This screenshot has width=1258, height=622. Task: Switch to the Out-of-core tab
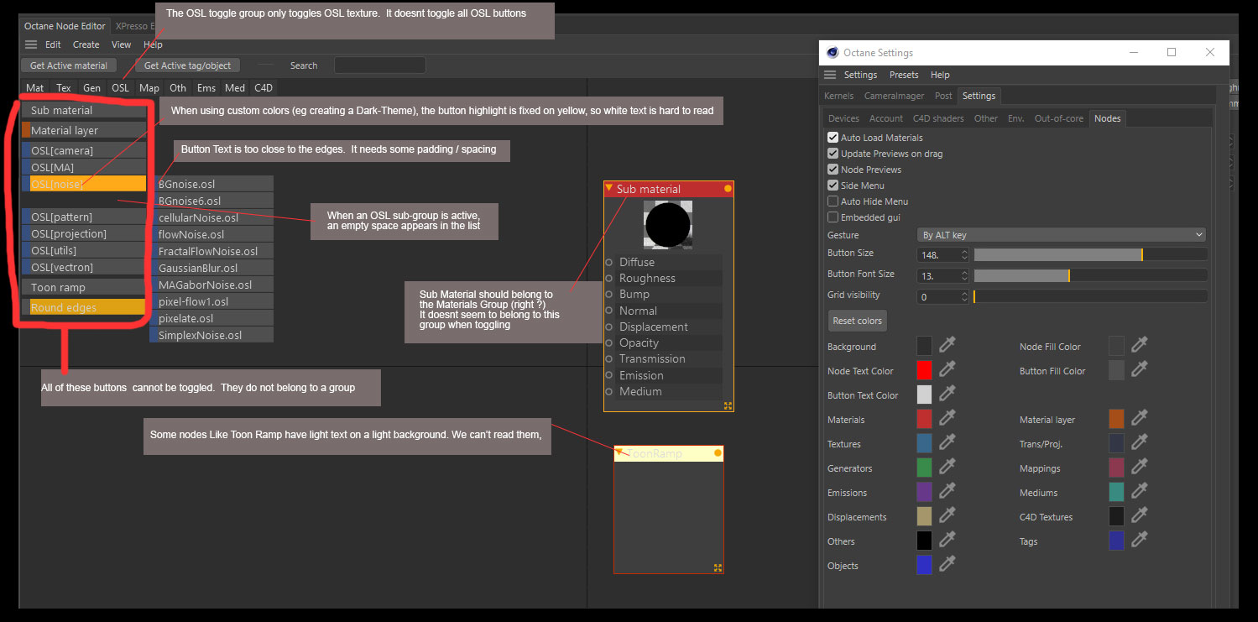[x=1059, y=118]
